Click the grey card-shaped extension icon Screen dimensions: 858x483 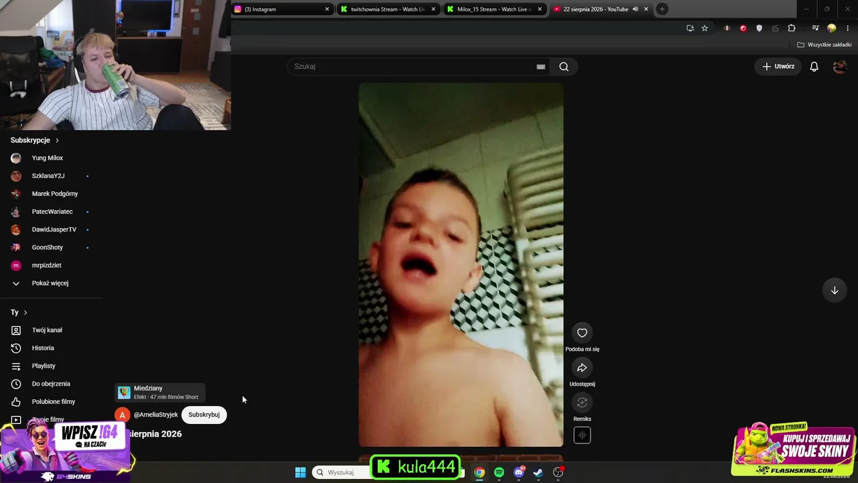tap(776, 28)
